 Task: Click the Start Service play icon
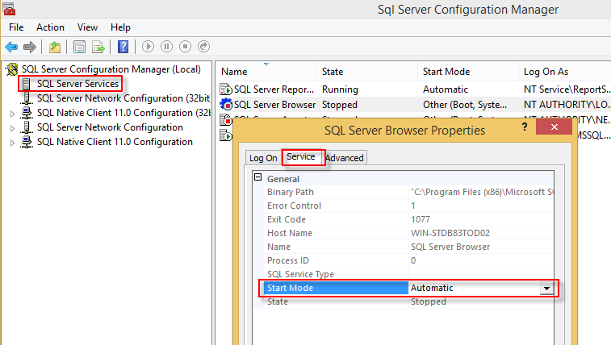[x=148, y=47]
